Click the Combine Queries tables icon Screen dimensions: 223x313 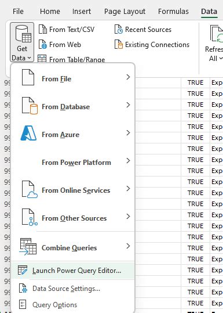(28, 247)
